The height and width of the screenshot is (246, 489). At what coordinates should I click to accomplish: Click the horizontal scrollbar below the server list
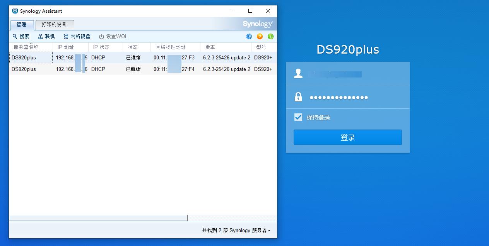coord(97,217)
